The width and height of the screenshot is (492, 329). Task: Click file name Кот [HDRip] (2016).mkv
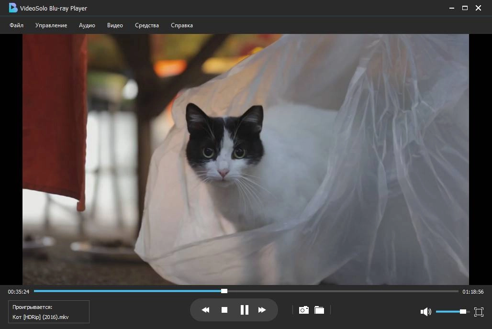tap(41, 317)
